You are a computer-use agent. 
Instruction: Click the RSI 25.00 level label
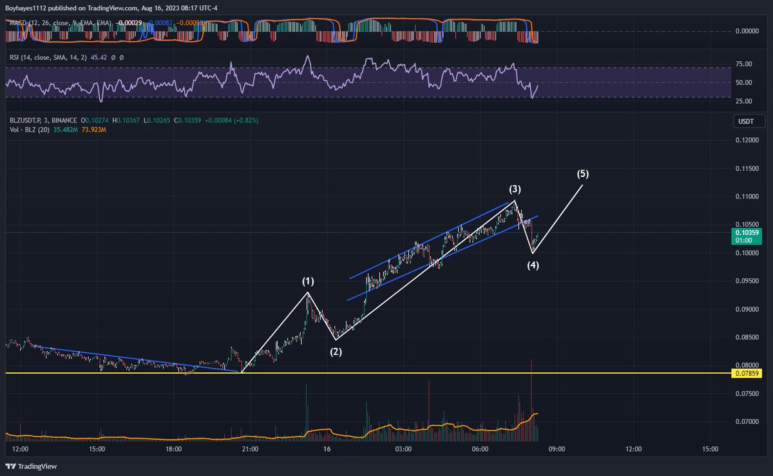pos(743,101)
